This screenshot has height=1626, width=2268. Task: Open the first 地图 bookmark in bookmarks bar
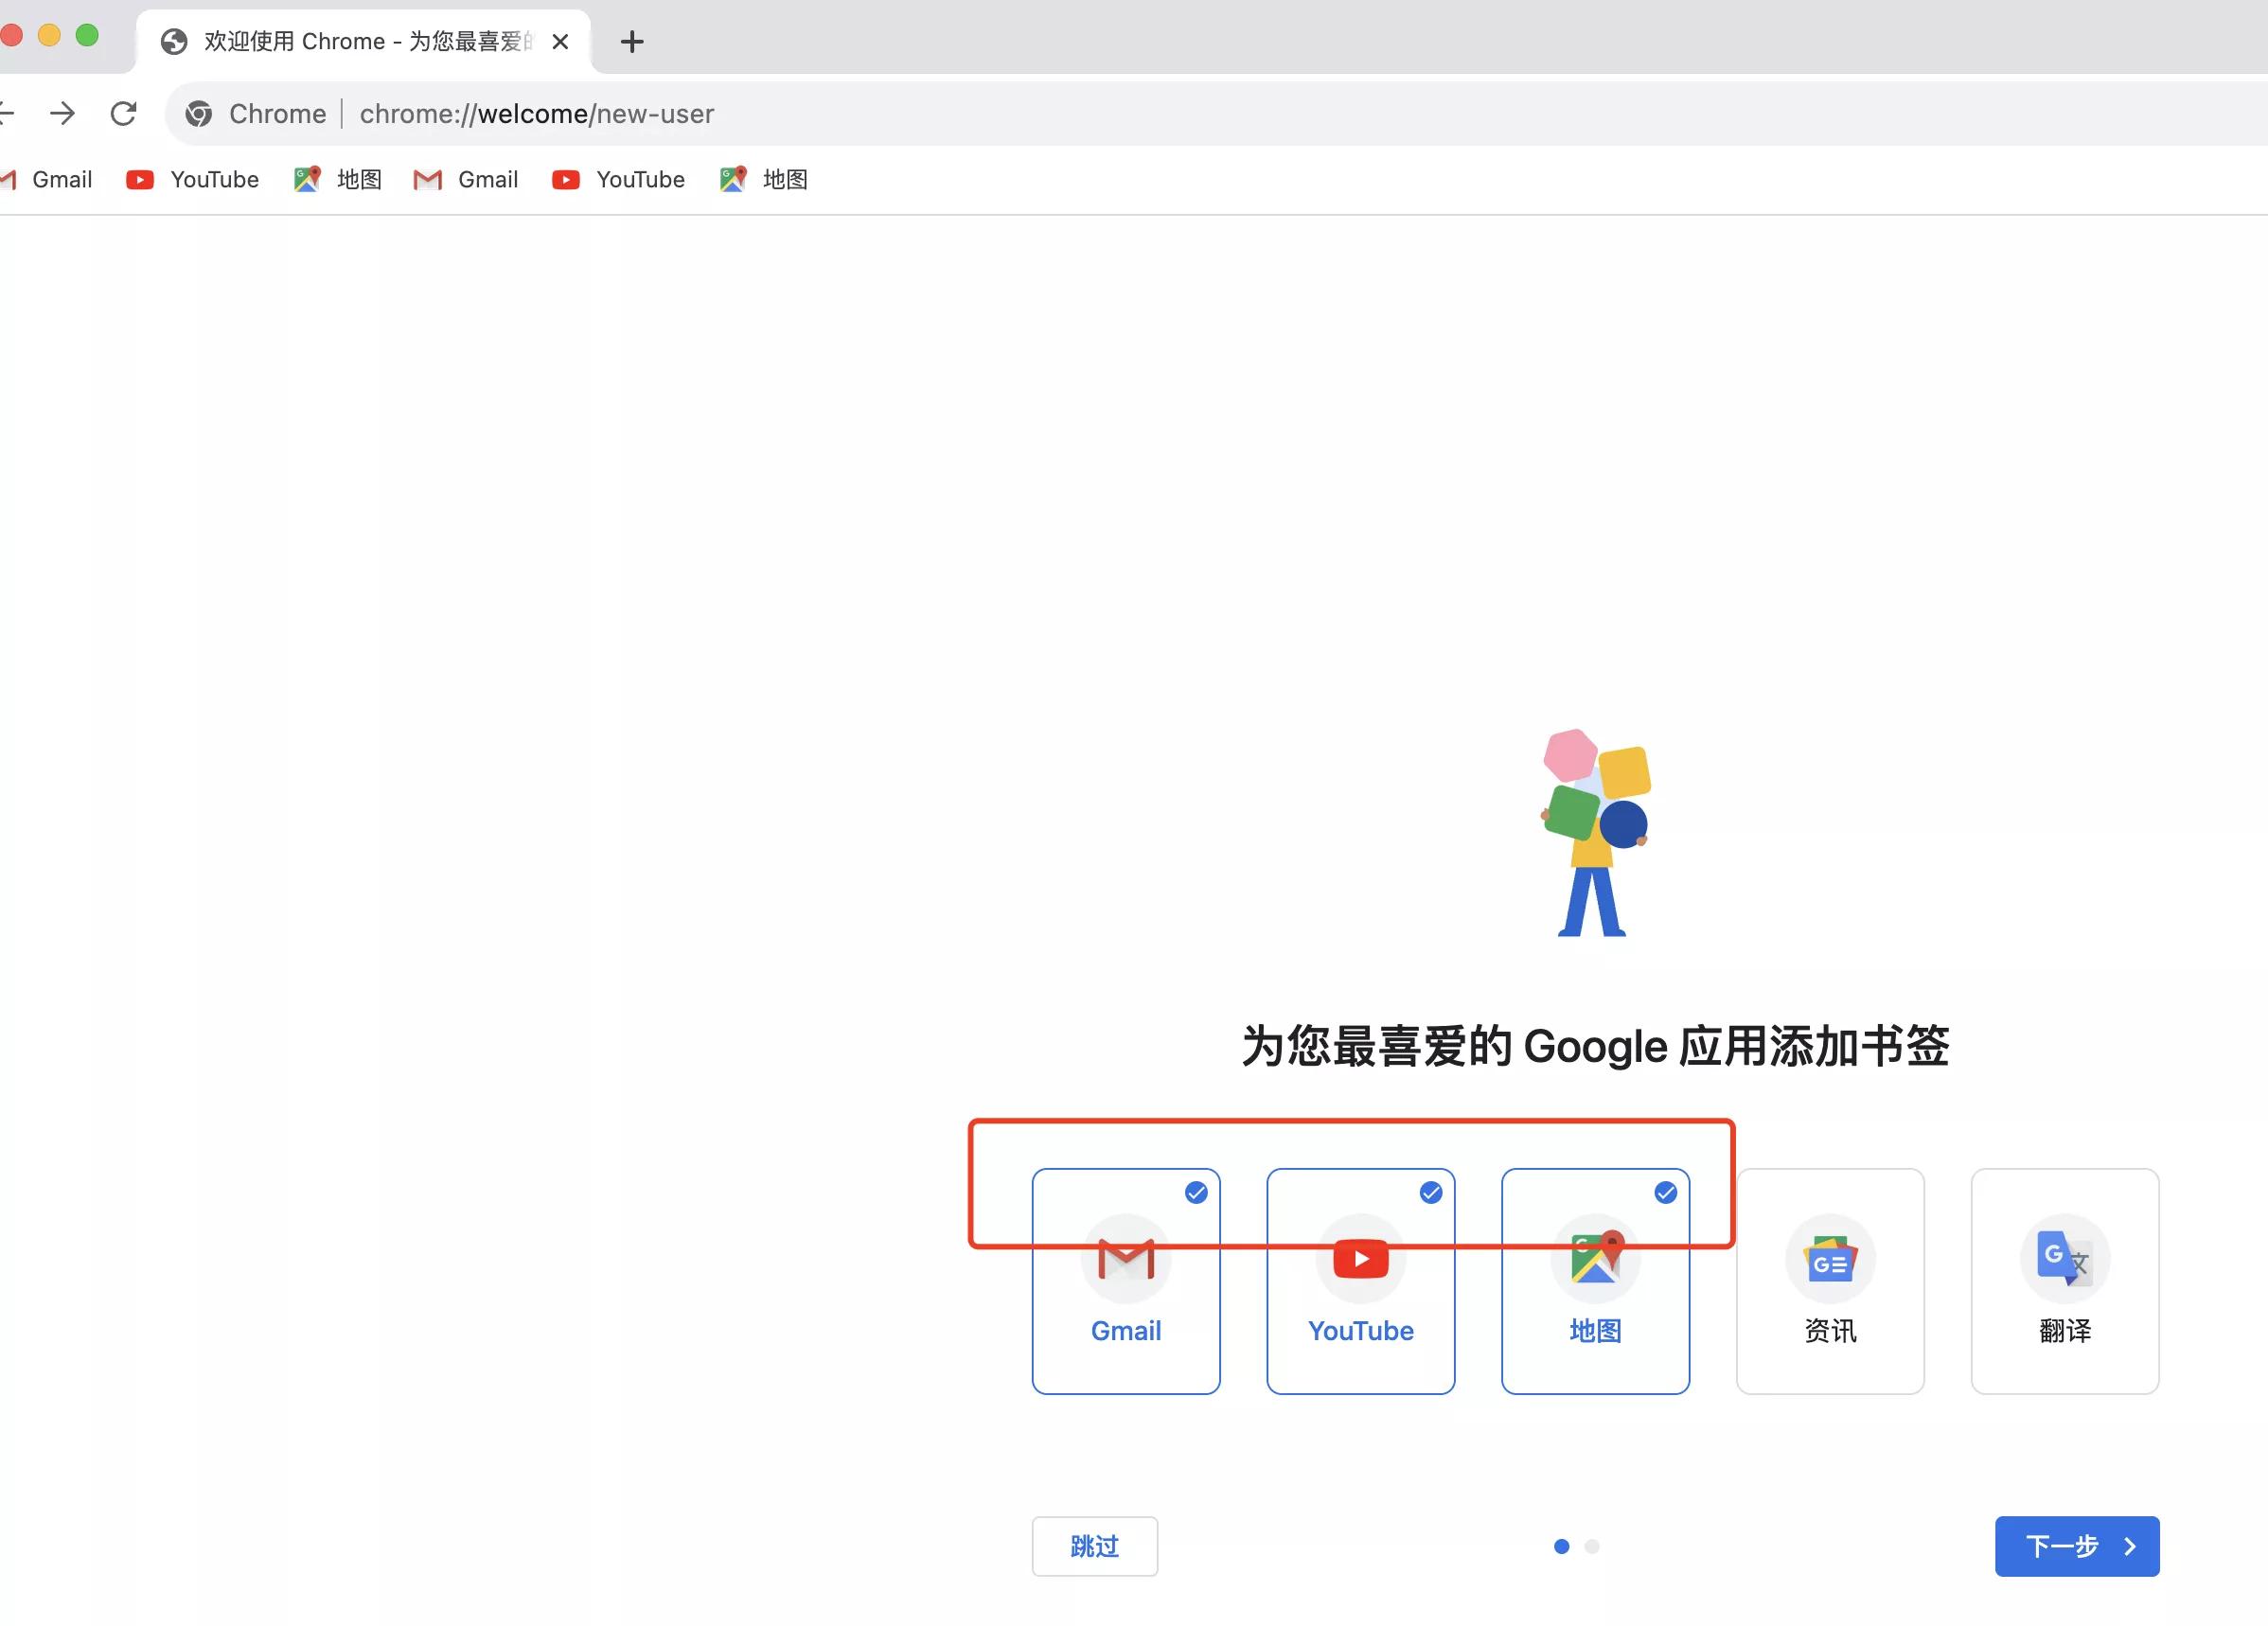click(x=338, y=180)
